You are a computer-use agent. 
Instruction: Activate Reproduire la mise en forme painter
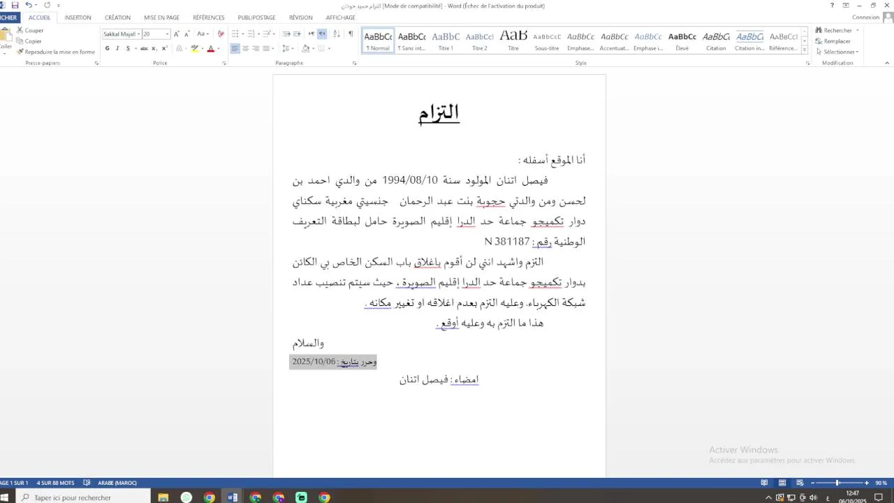coord(56,52)
